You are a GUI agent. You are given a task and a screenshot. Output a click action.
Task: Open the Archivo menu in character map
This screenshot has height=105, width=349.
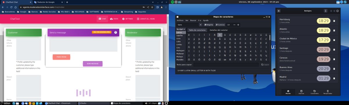180,21
